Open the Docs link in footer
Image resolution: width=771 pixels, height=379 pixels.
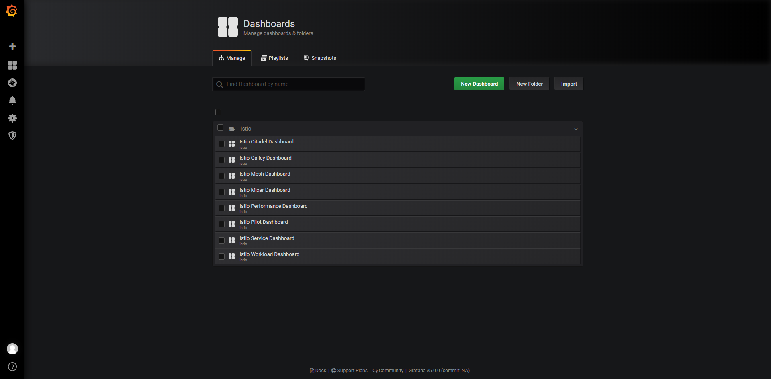pyautogui.click(x=318, y=371)
